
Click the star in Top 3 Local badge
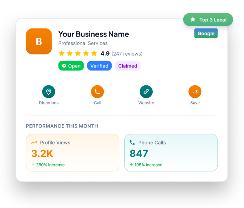coord(193,19)
